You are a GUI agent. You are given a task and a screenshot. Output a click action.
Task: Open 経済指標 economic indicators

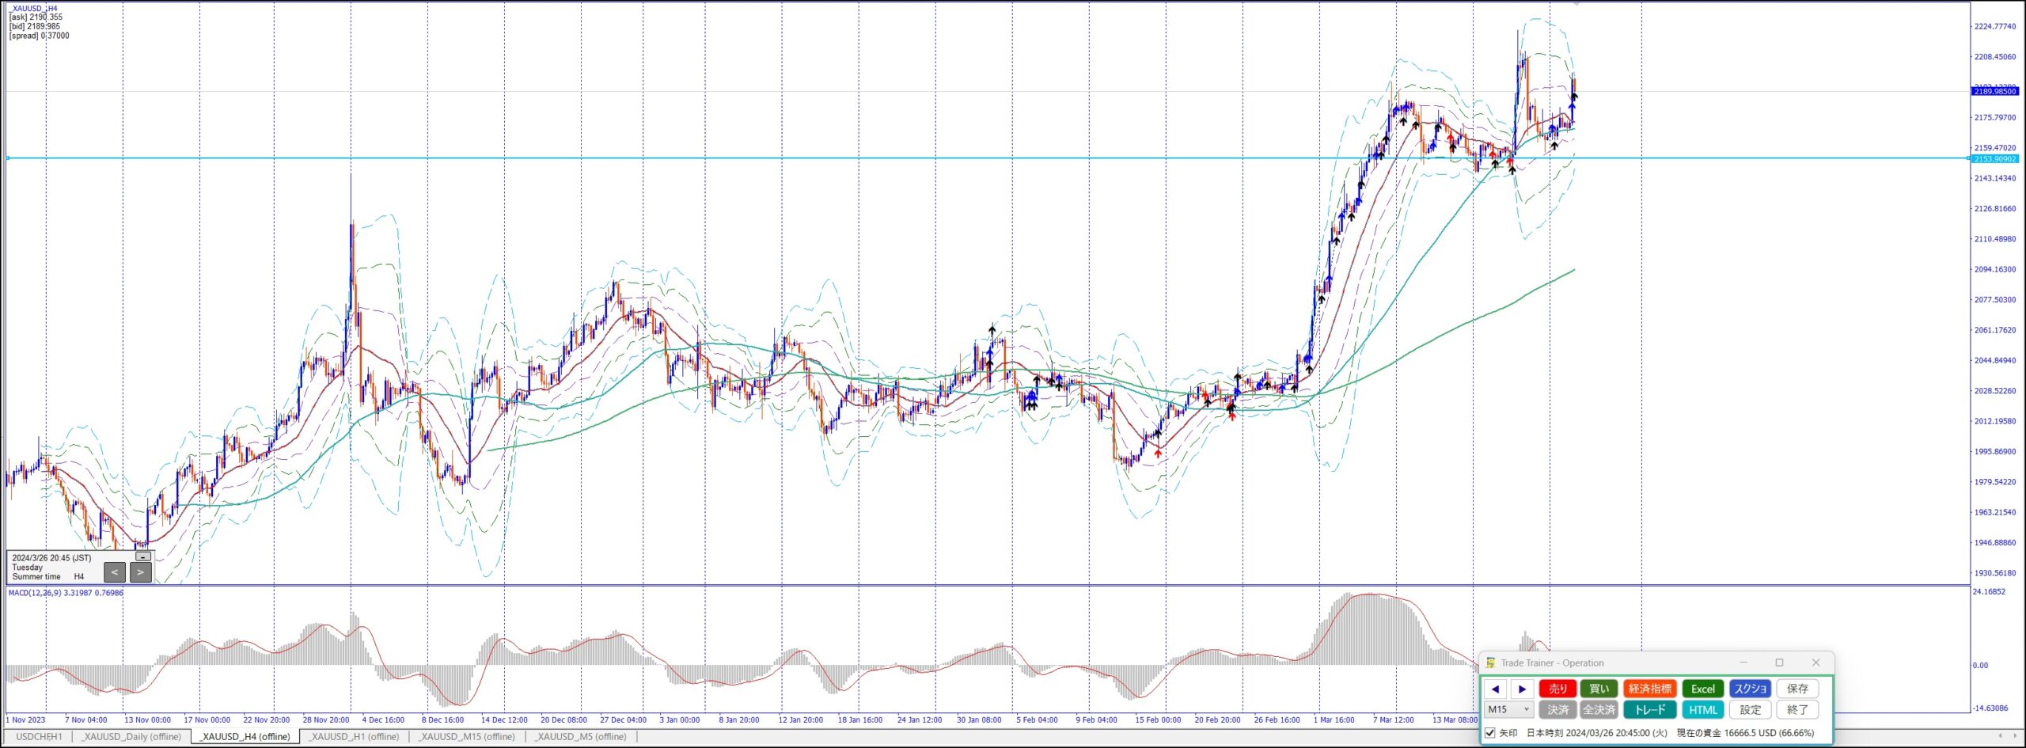1649,689
